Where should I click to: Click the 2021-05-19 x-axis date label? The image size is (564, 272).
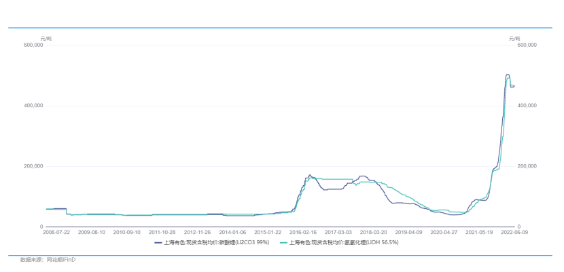click(480, 232)
